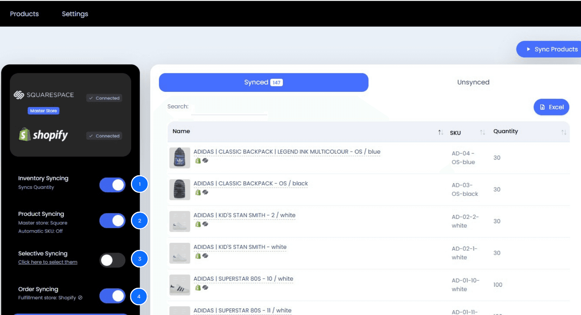This screenshot has width=581, height=315.
Task: Select SKU AD-01-10-white cell
Action: coord(465,285)
